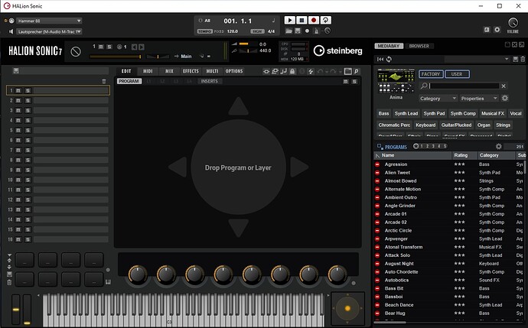Click the redo arrow in toolbar
Image resolution: width=528 pixels, height=328 pixels.
click(333, 71)
